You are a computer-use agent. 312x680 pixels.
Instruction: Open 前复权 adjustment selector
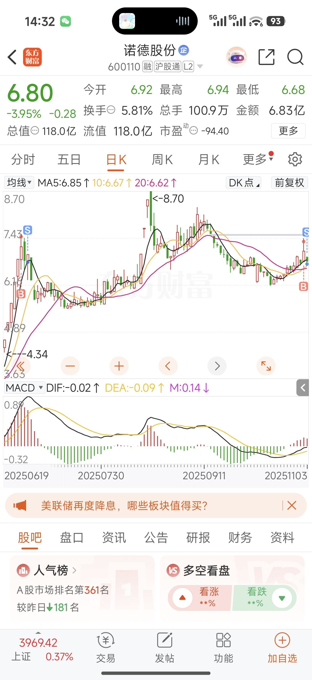tap(289, 182)
